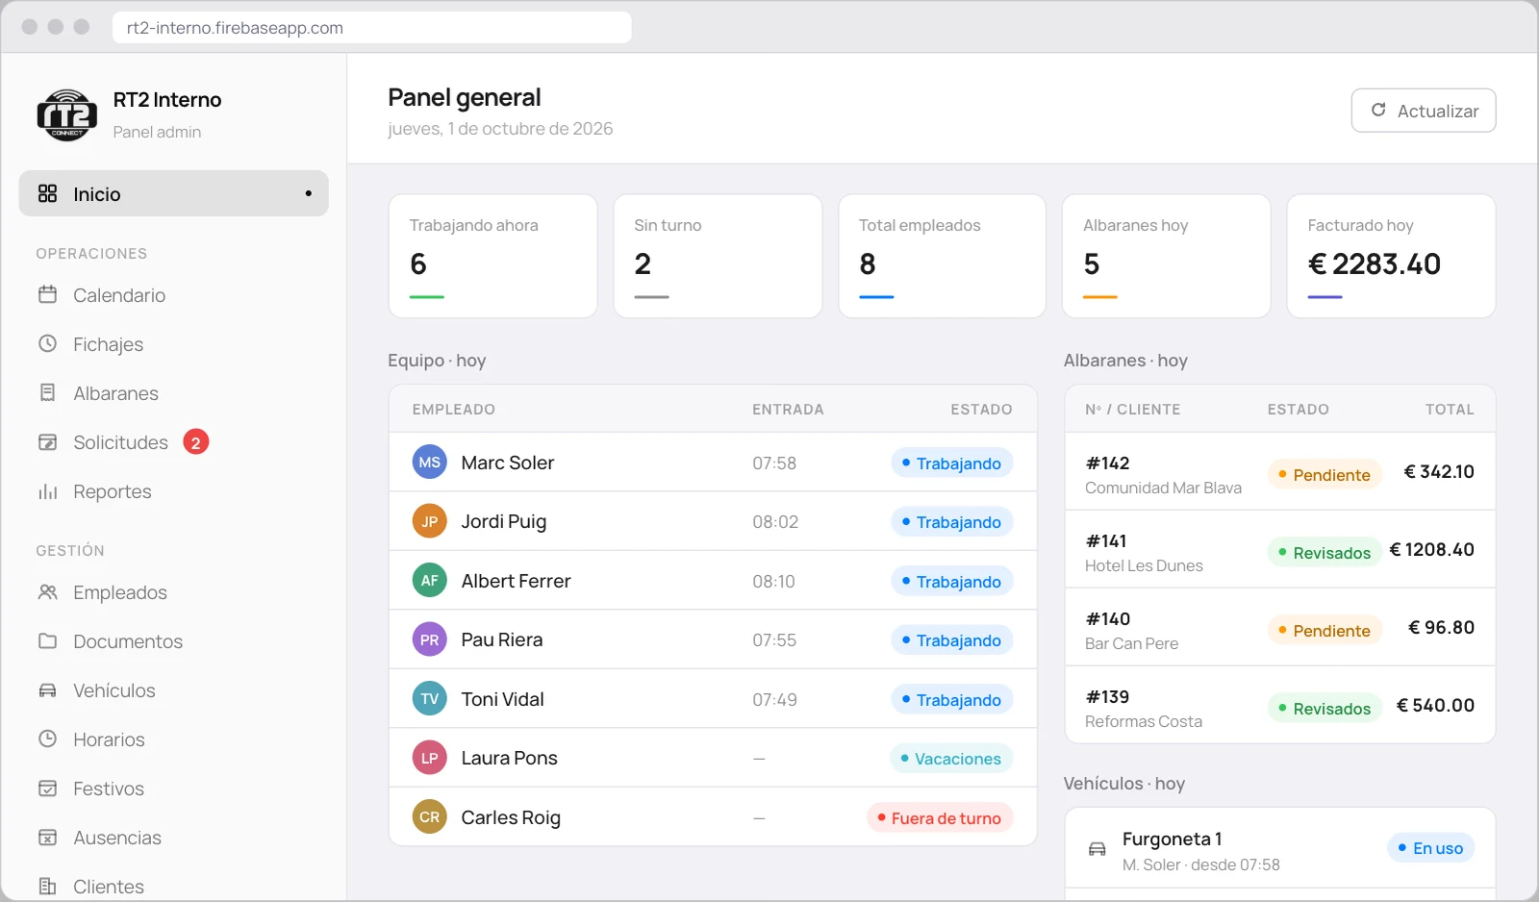
Task: Open albarán #142 Comunidad Mar Blava
Action: (1280, 472)
